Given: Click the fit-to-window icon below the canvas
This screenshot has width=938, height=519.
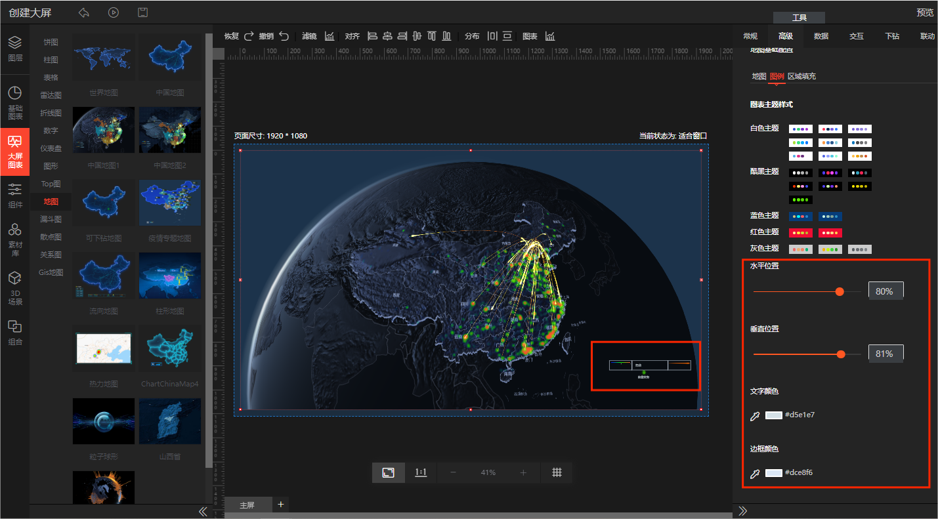Looking at the screenshot, I should click(x=389, y=472).
